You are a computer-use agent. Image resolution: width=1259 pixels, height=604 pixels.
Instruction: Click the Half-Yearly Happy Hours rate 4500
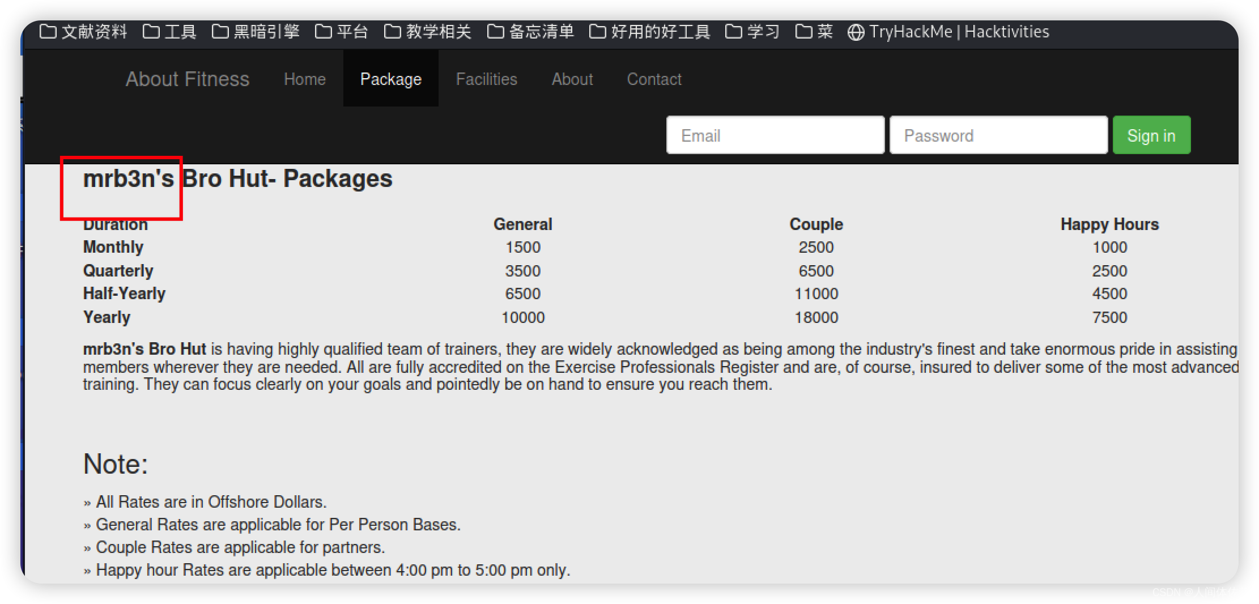[1110, 294]
